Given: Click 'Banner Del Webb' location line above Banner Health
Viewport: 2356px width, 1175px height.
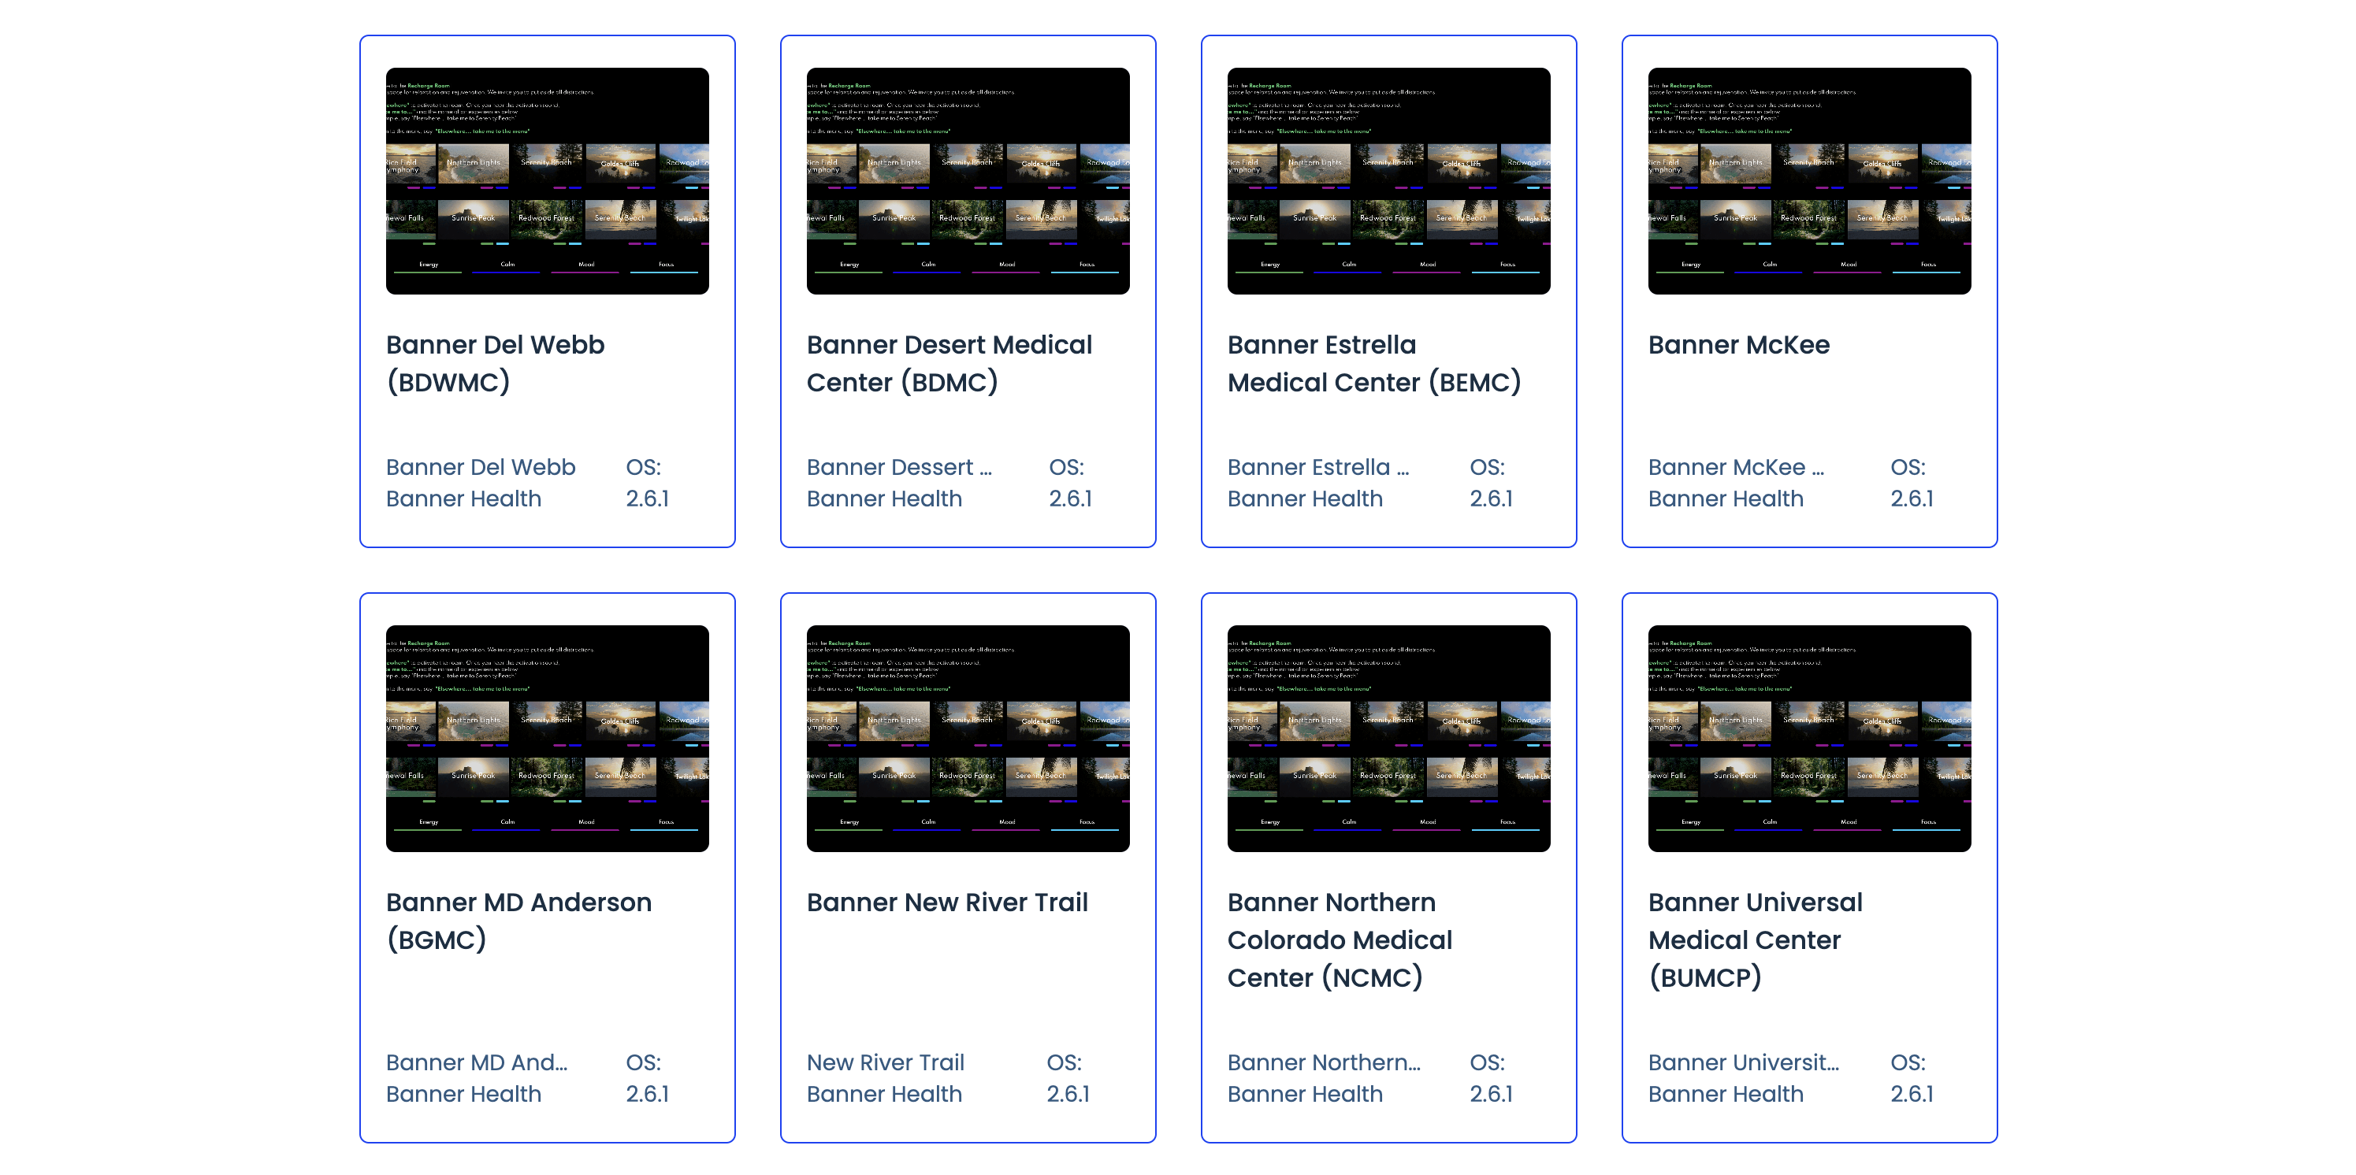Looking at the screenshot, I should [480, 467].
